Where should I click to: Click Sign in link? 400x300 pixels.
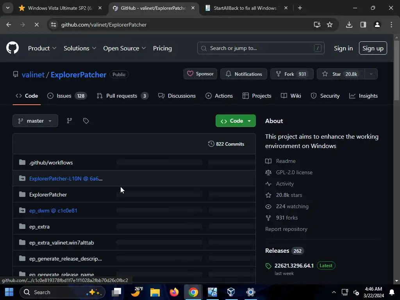(x=343, y=48)
